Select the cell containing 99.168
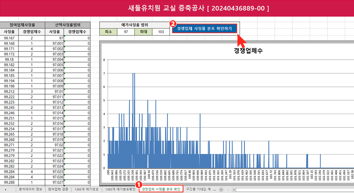 9,43
